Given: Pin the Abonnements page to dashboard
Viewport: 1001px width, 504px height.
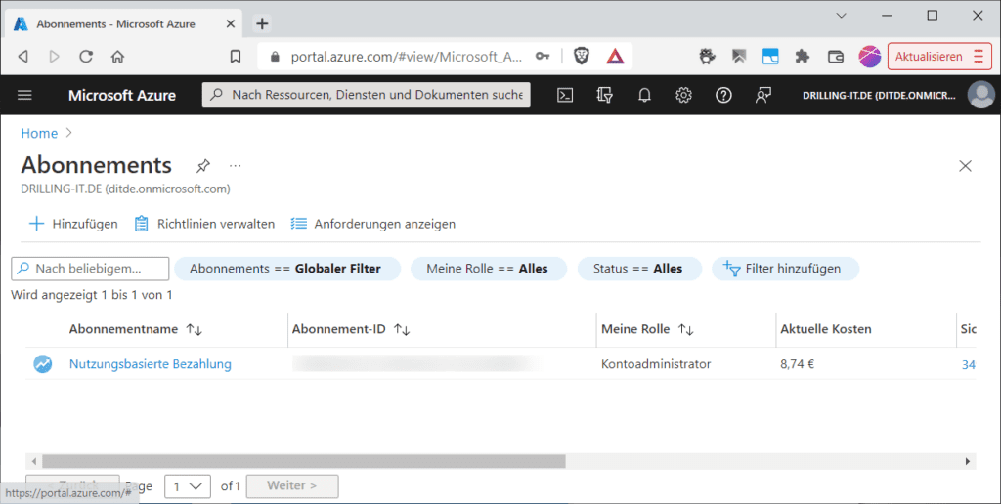Looking at the screenshot, I should point(203,166).
